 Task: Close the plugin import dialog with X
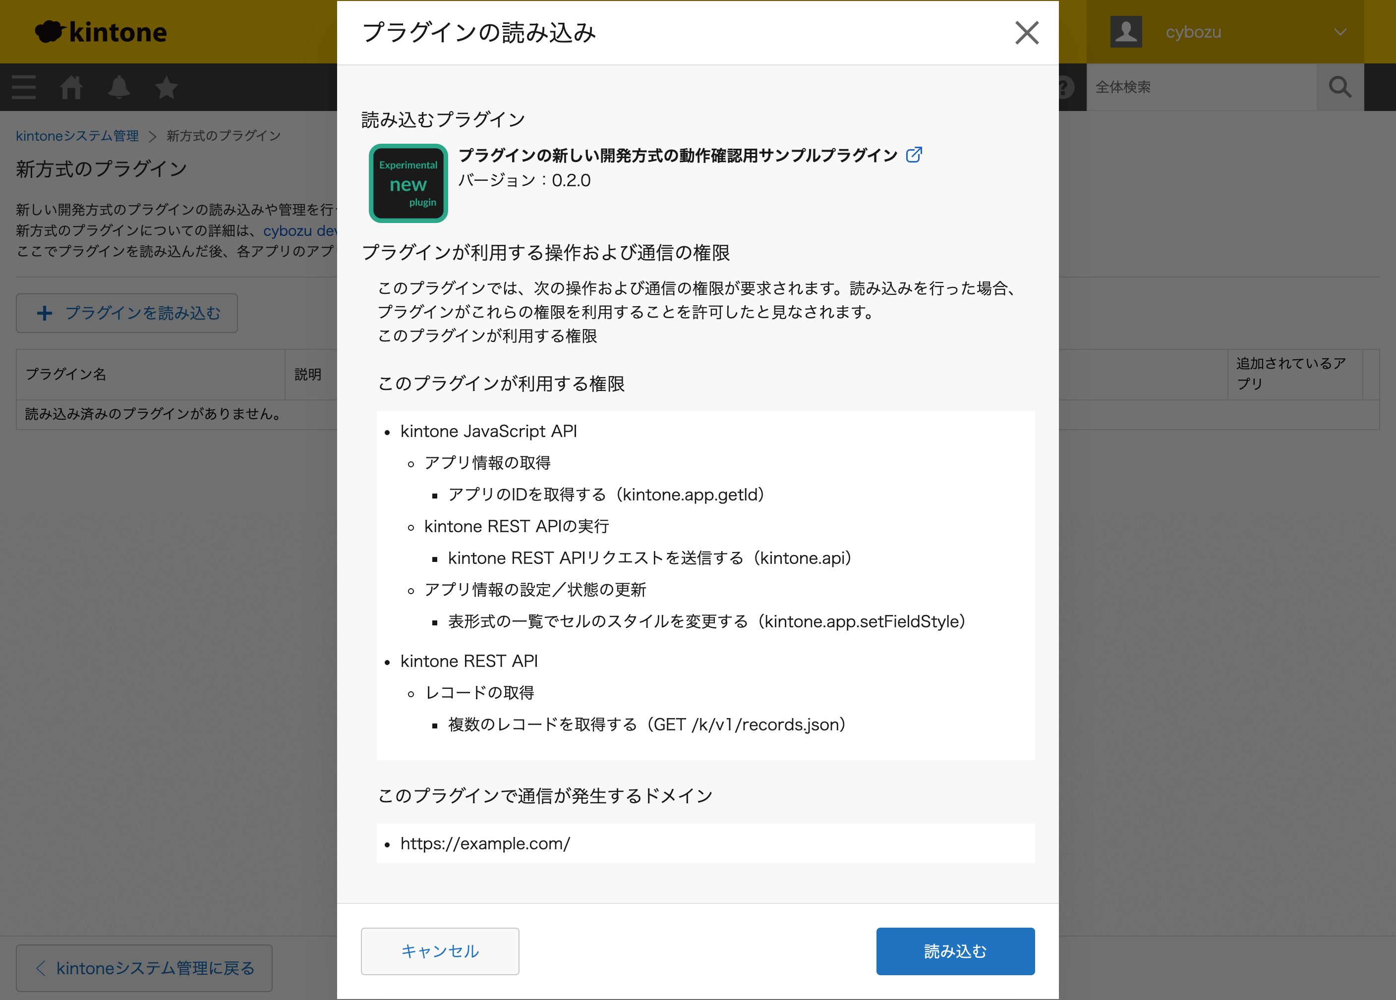(x=1027, y=33)
